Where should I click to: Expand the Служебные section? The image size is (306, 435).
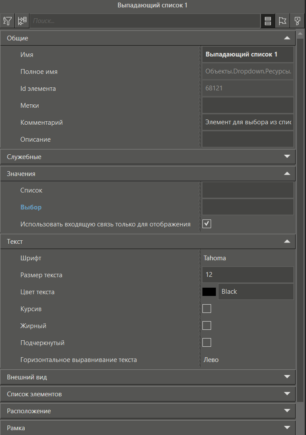tap(287, 156)
